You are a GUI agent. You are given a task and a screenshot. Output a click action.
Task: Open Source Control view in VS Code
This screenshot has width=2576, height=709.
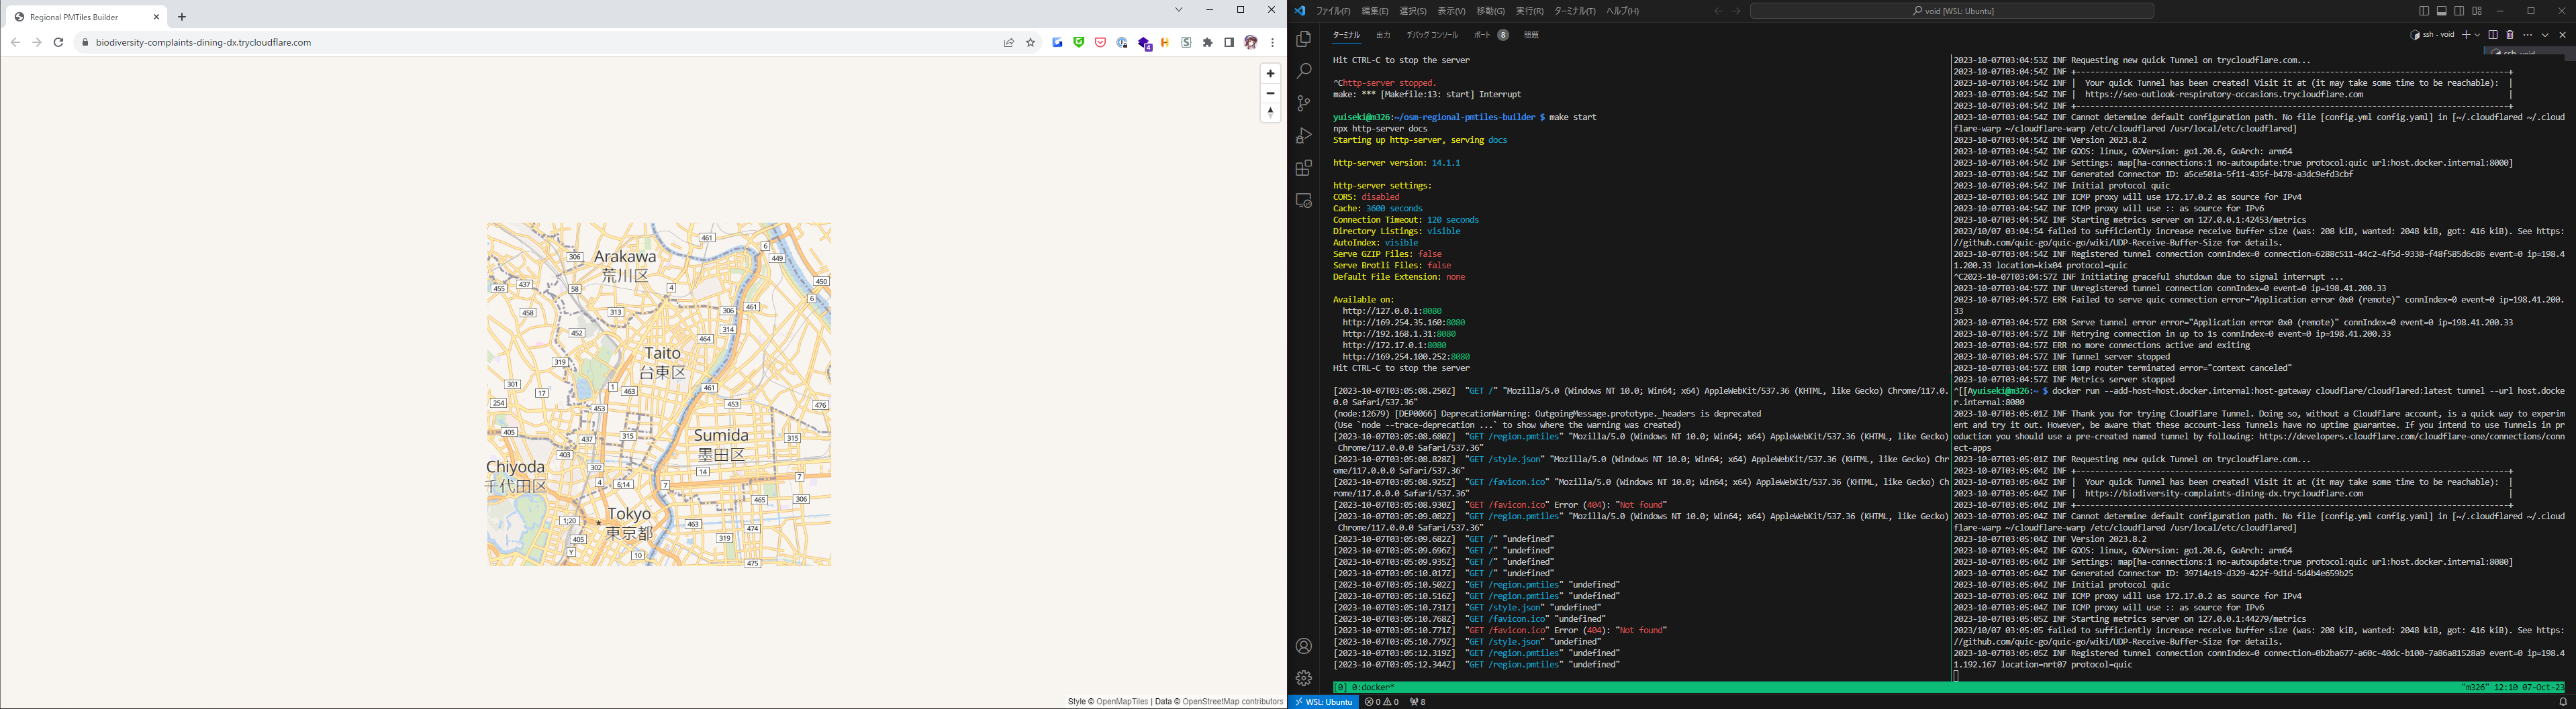tap(1303, 103)
